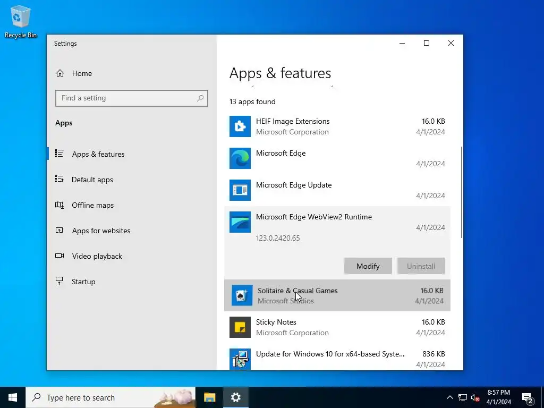Click the apps list vertical scrollbar
Viewport: 544px width, 408px height.
461,192
